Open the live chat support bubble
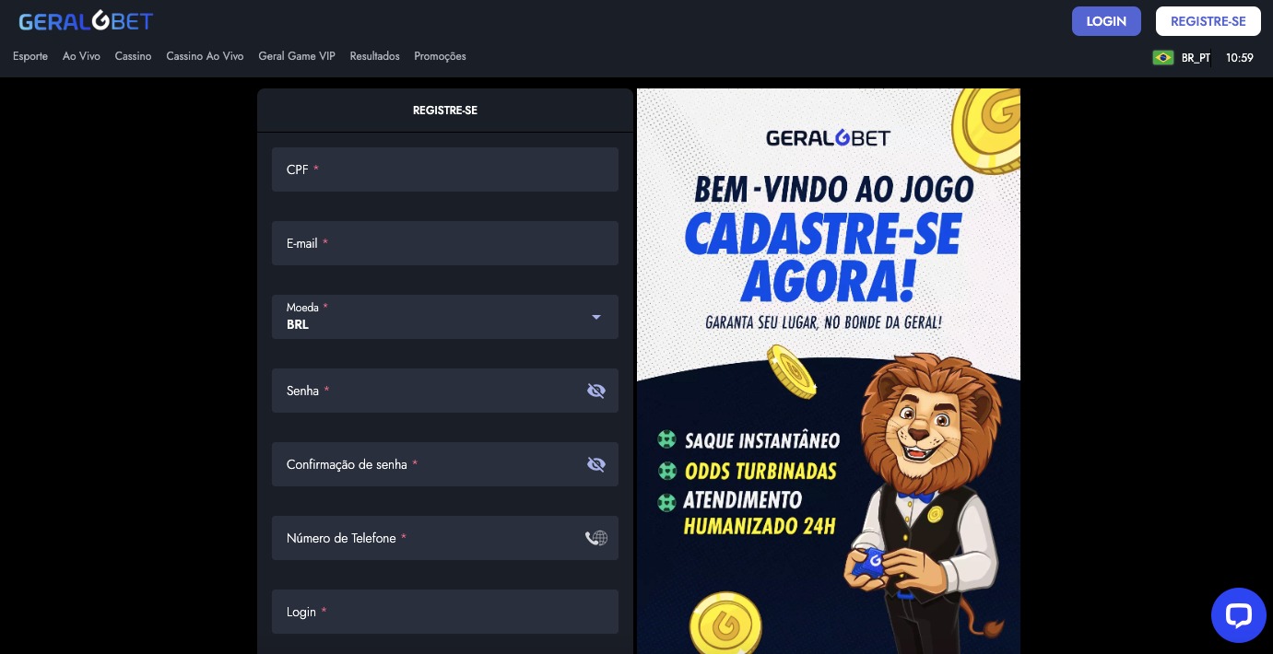The width and height of the screenshot is (1273, 654). (x=1238, y=615)
